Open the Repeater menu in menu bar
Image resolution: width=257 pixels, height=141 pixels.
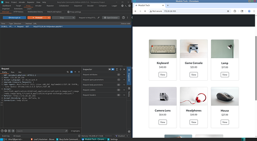pyautogui.click(x=30, y=2)
